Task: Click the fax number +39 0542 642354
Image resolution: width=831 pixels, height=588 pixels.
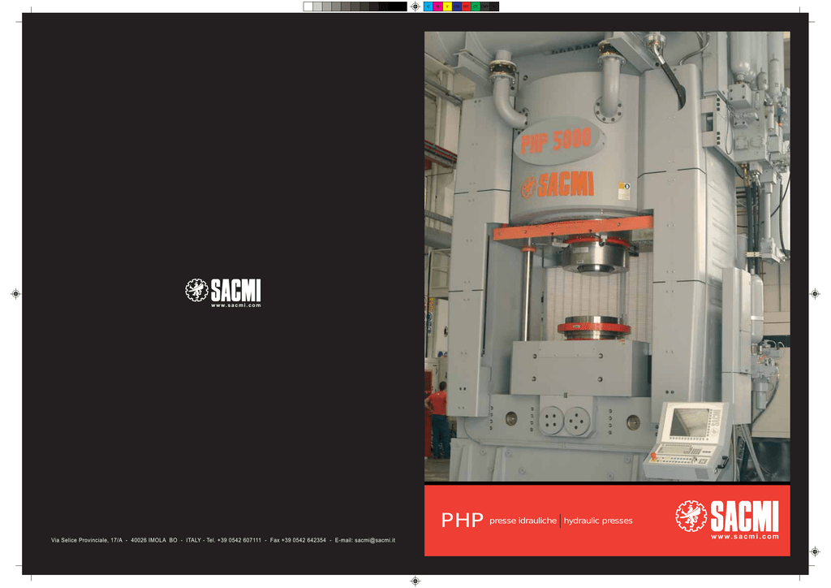Action: point(304,540)
